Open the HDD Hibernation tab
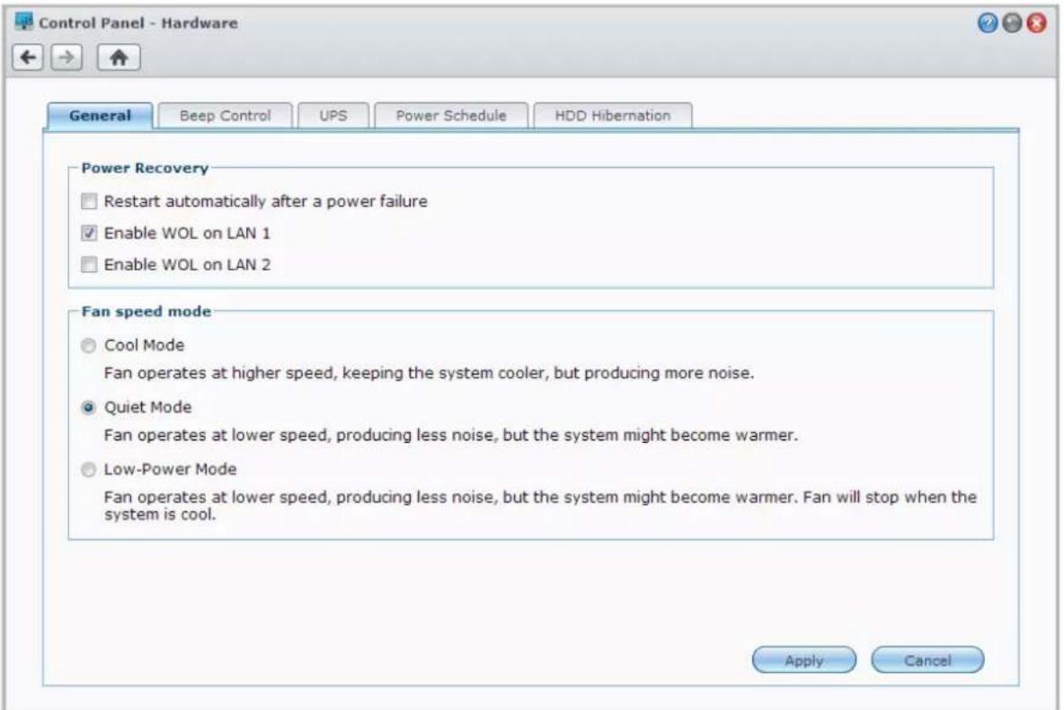The width and height of the screenshot is (1064, 710). (613, 115)
